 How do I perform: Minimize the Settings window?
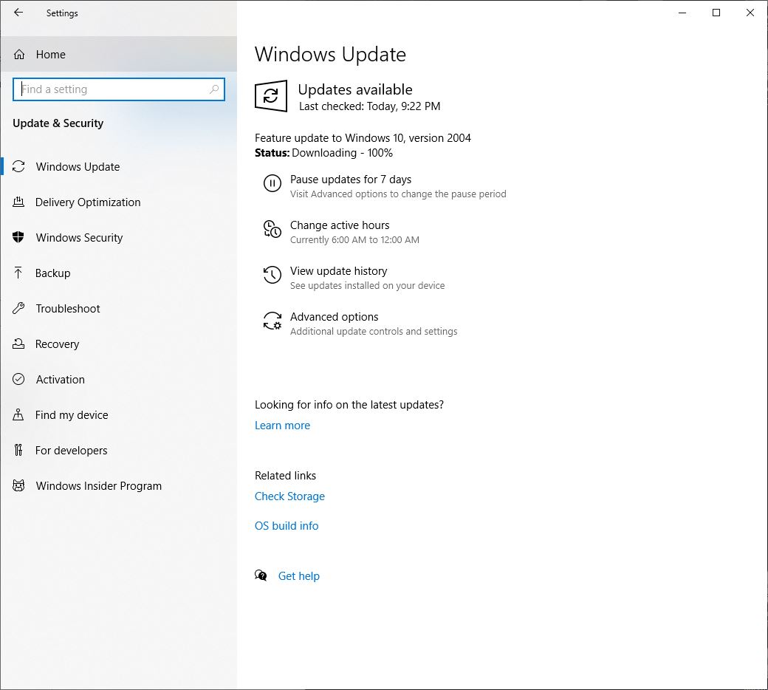(682, 13)
